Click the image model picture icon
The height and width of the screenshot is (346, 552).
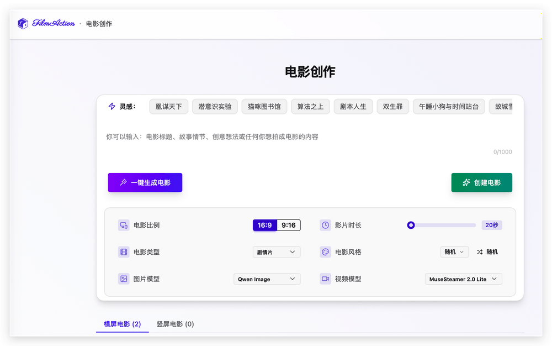tap(124, 279)
